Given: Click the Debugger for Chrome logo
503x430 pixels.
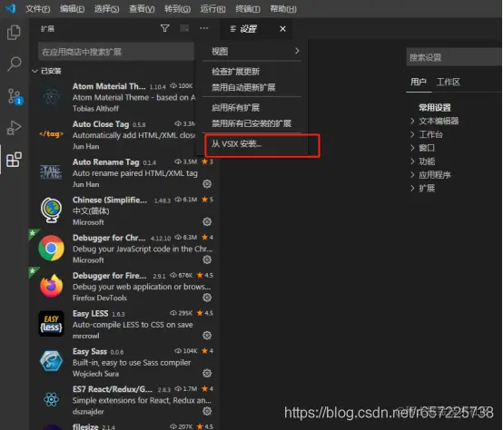Looking at the screenshot, I should tap(52, 248).
